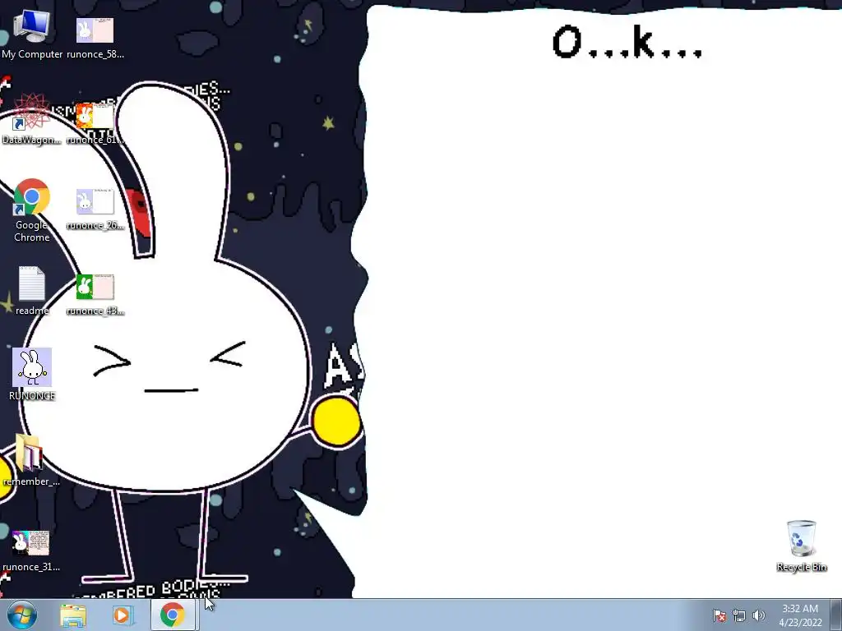
Task: Open the Windows Start menu orb
Action: click(x=22, y=615)
